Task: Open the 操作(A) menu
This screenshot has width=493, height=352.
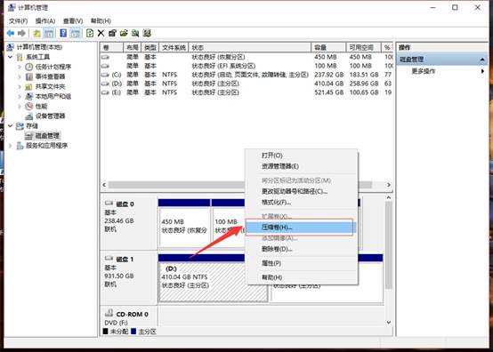Action: (45, 21)
